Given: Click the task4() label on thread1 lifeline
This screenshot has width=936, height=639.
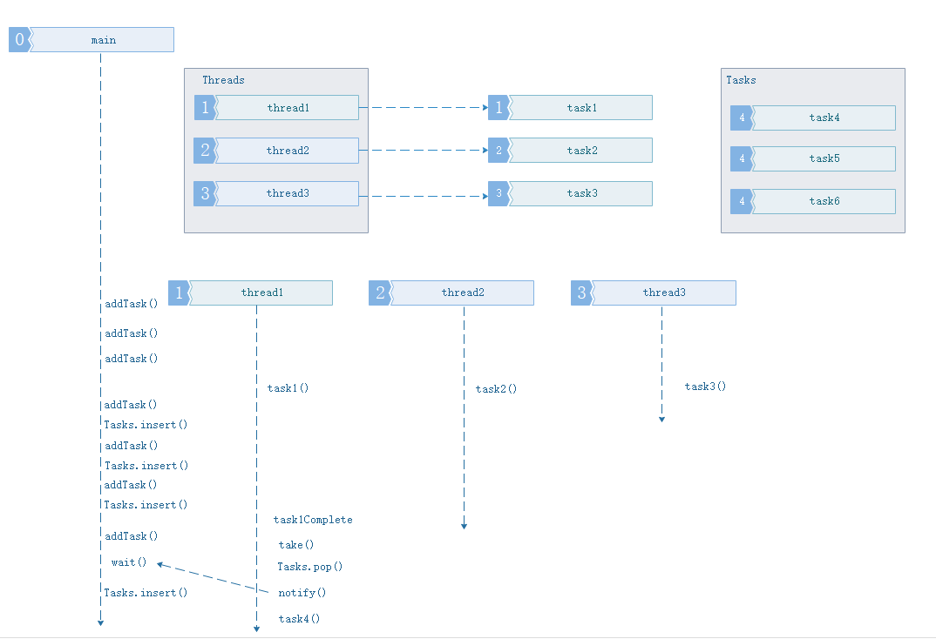Looking at the screenshot, I should 299,619.
